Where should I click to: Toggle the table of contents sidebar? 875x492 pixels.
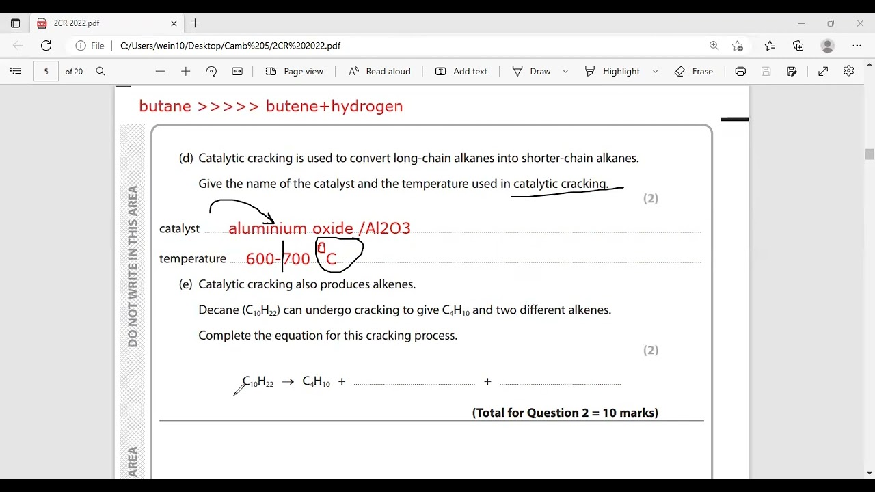[x=16, y=71]
